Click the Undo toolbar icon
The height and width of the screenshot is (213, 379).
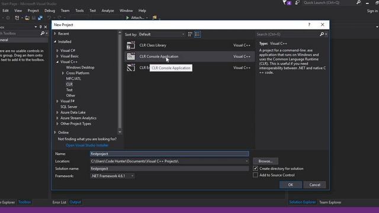(x=49, y=18)
